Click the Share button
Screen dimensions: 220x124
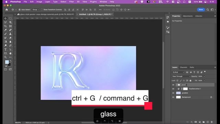click(x=201, y=10)
